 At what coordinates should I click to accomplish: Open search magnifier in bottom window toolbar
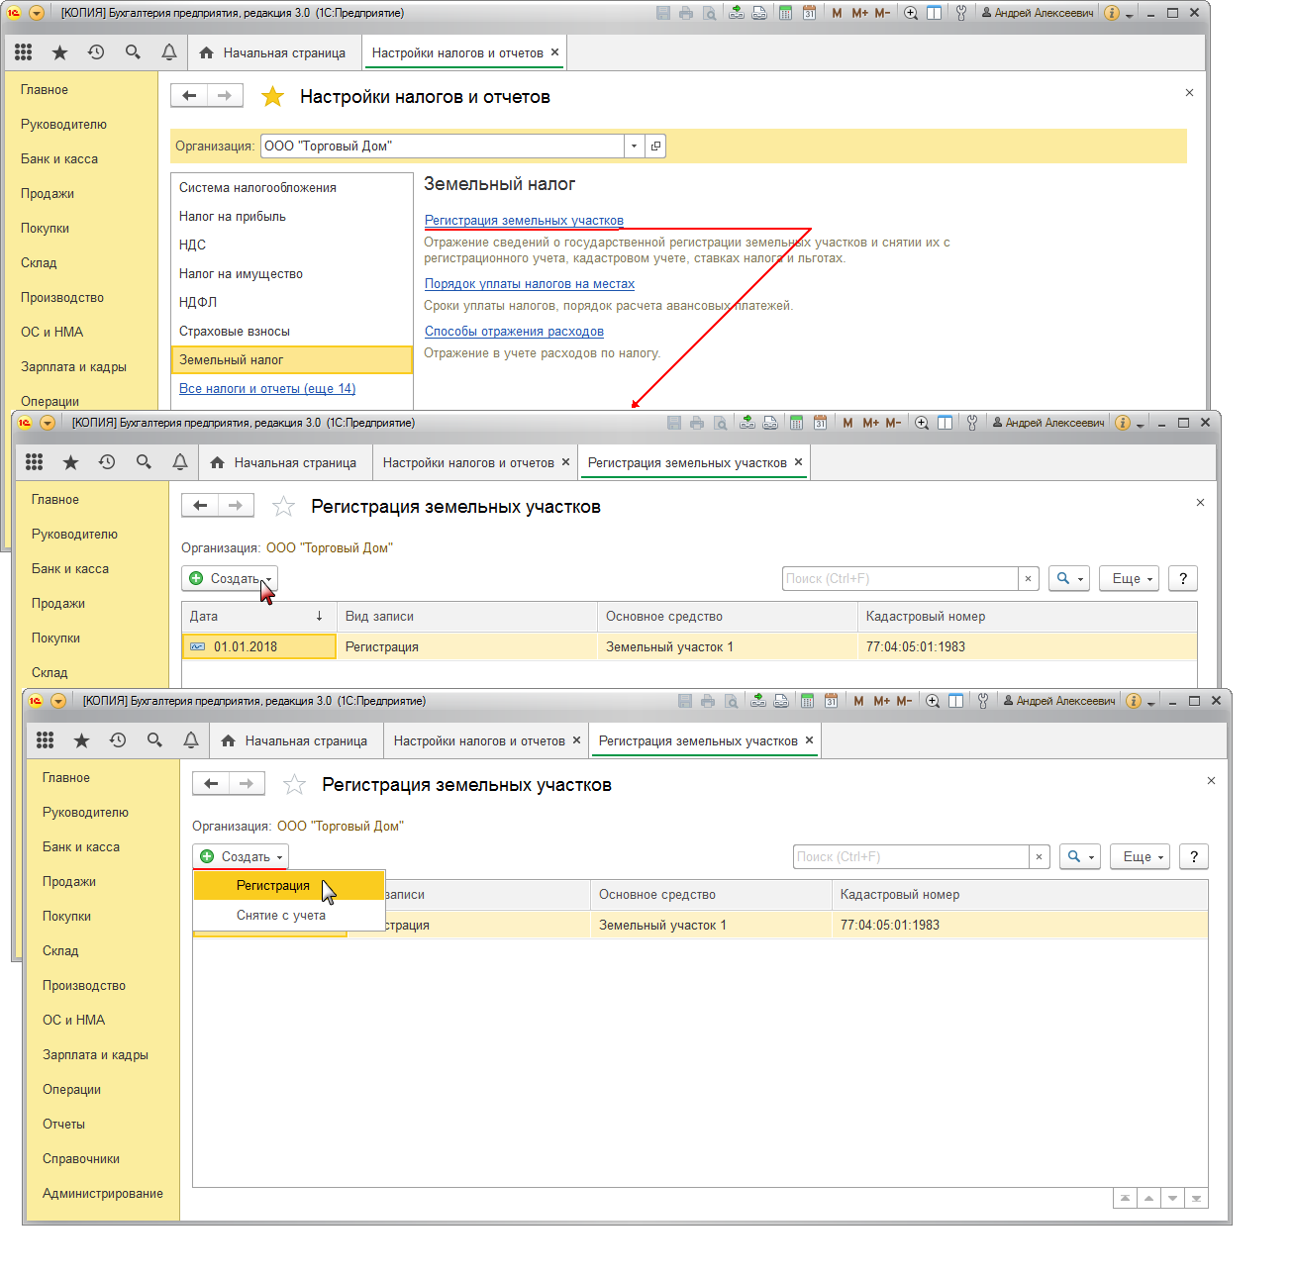click(x=154, y=740)
